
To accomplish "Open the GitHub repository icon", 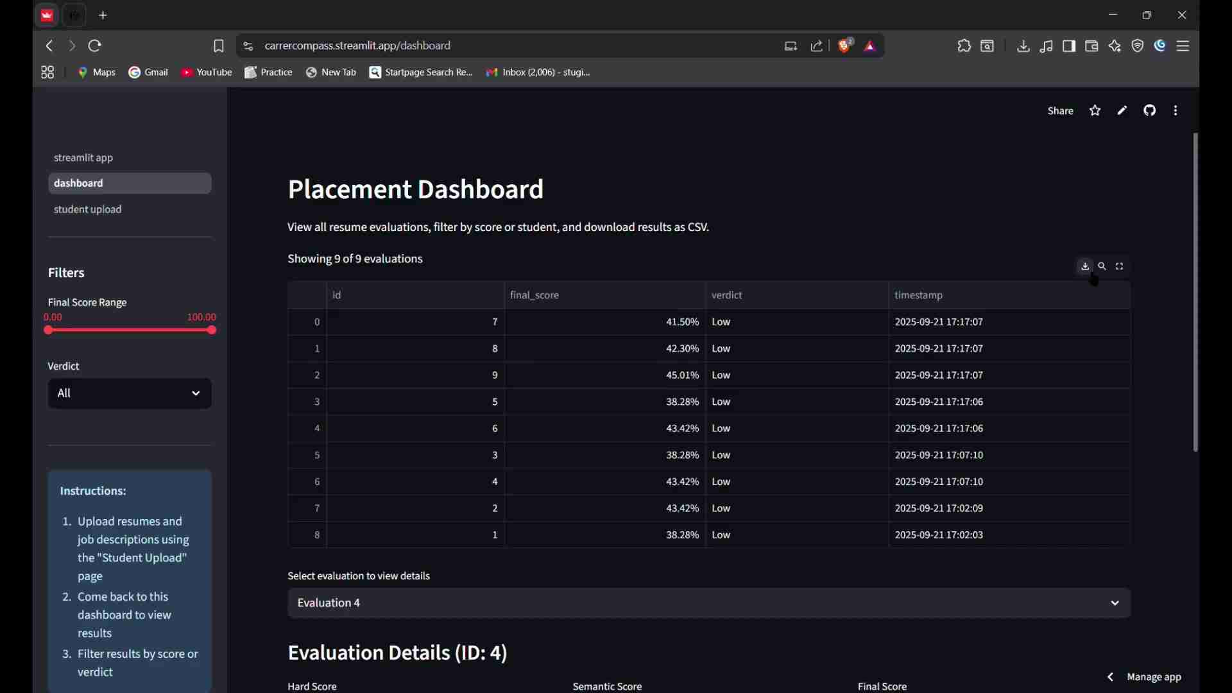I will [x=1150, y=111].
